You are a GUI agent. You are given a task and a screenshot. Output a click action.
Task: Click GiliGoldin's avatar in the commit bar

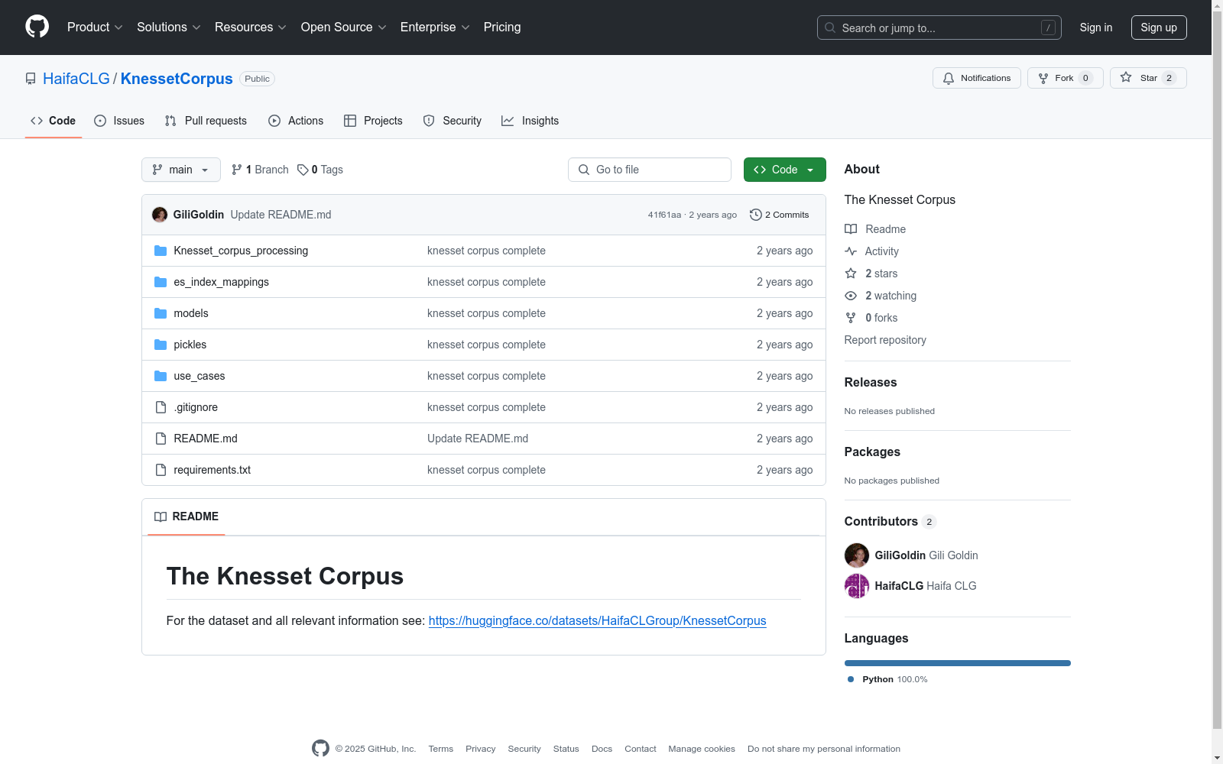[x=160, y=215]
